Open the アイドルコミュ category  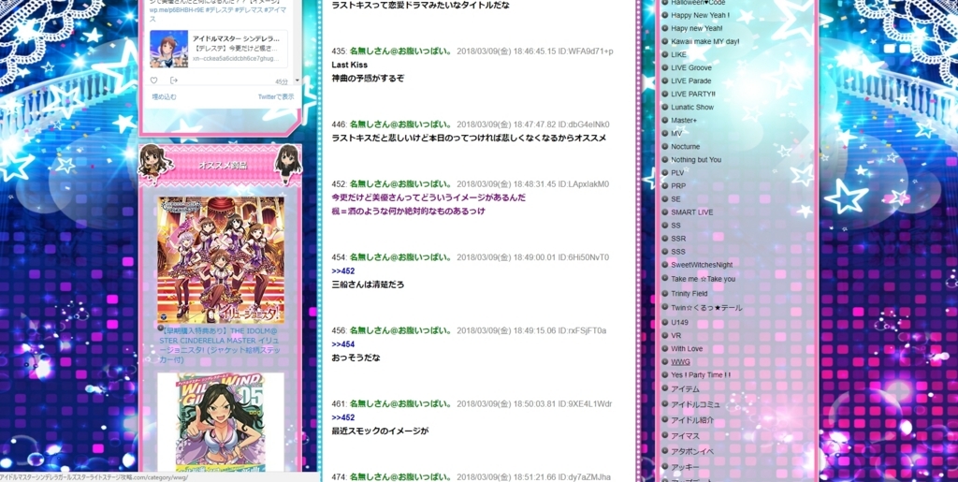click(x=695, y=404)
